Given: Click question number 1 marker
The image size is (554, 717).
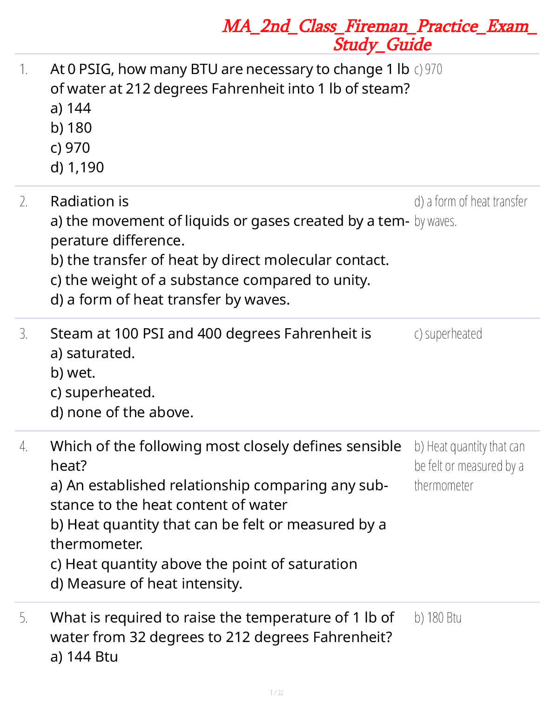Looking at the screenshot, I should (24, 70).
